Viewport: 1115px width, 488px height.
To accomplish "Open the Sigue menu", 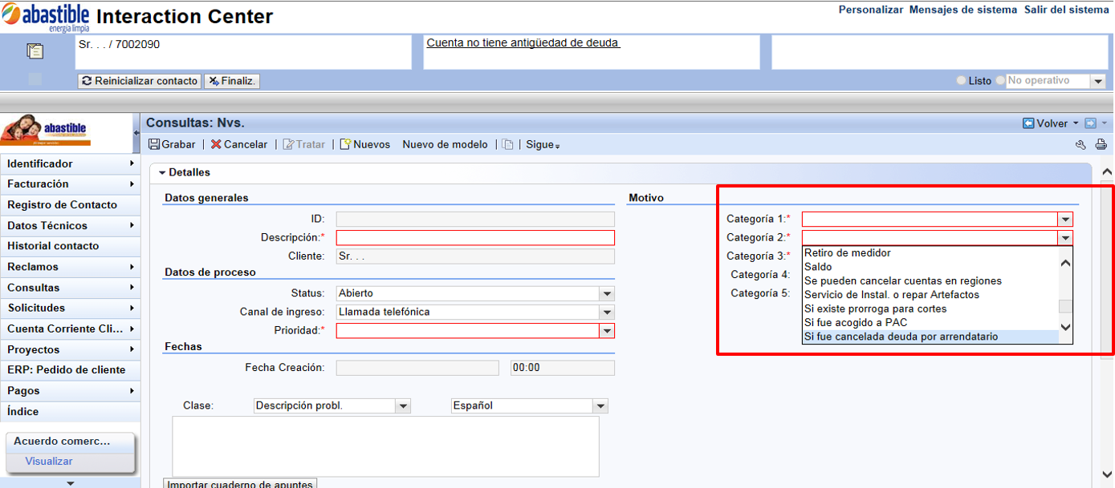I will click(x=543, y=145).
